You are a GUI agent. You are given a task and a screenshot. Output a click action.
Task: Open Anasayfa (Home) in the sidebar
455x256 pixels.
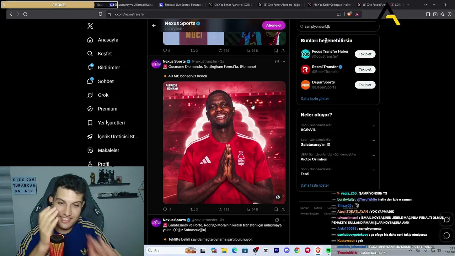pos(103,40)
